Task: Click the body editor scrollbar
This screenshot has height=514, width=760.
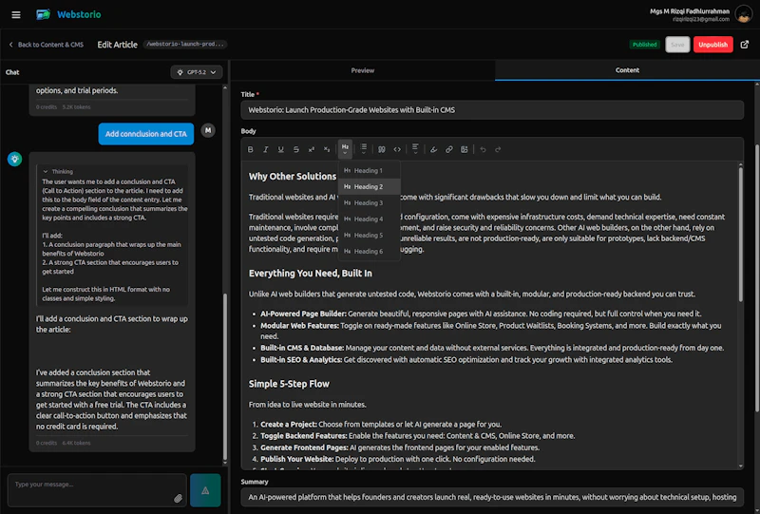Action: (740, 235)
